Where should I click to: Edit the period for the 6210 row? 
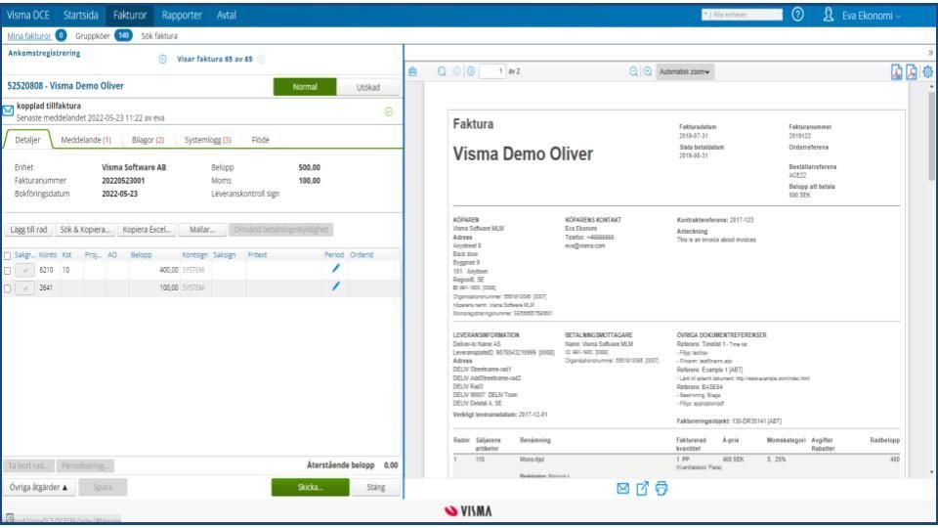335,269
